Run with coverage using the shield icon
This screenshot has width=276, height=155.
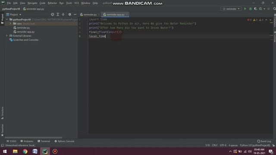pos(255,9)
